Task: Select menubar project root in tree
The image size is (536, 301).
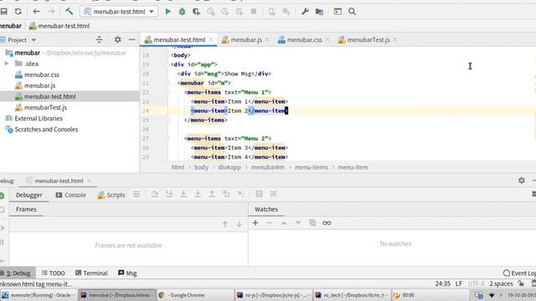Action: coord(28,53)
